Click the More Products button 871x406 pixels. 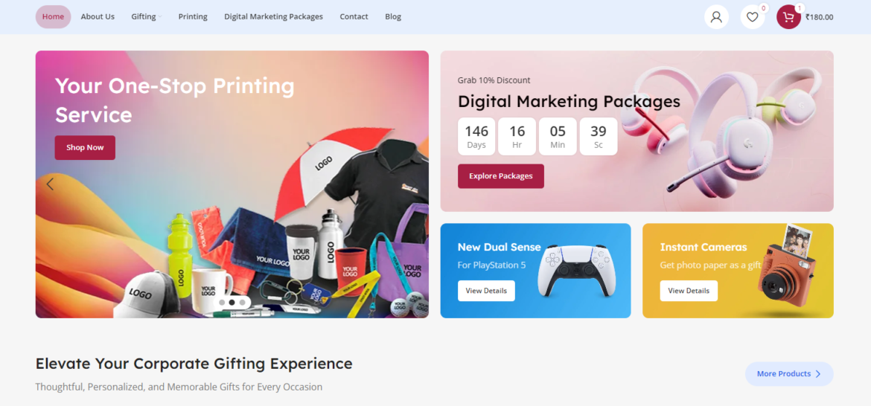coord(789,374)
